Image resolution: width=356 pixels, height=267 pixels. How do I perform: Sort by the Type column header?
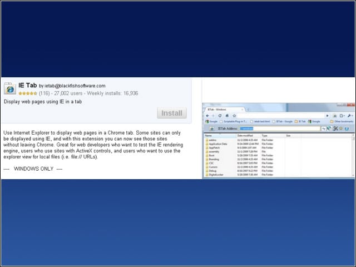click(x=273, y=136)
